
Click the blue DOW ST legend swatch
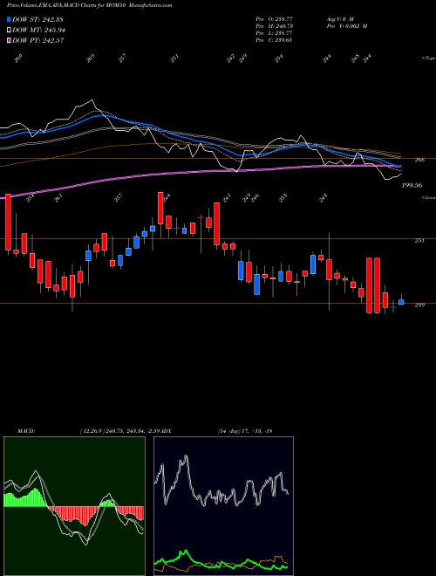coord(9,19)
